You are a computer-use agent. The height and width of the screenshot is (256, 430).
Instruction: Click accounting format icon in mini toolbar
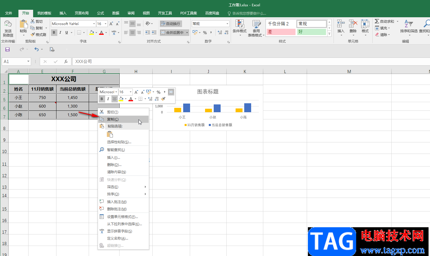pyautogui.click(x=149, y=92)
